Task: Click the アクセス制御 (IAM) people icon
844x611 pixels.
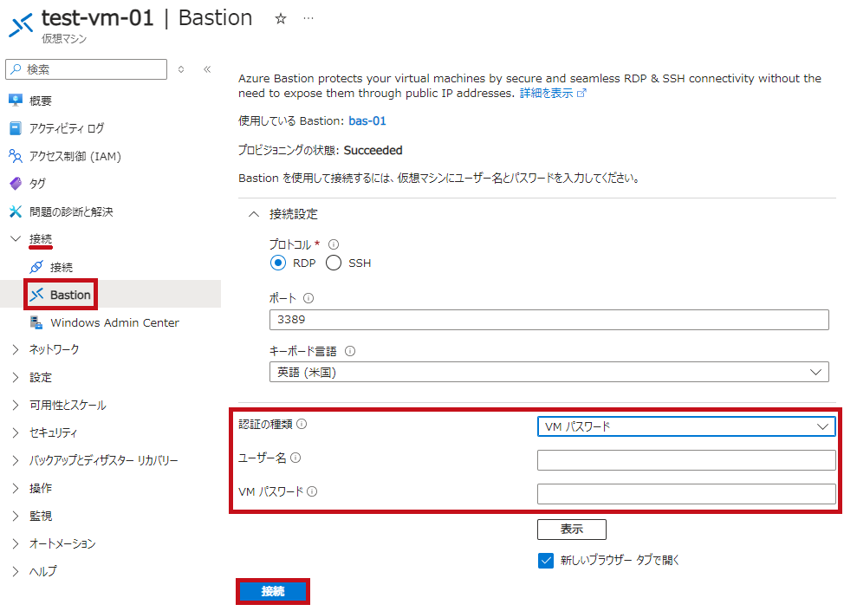Action: 16,156
